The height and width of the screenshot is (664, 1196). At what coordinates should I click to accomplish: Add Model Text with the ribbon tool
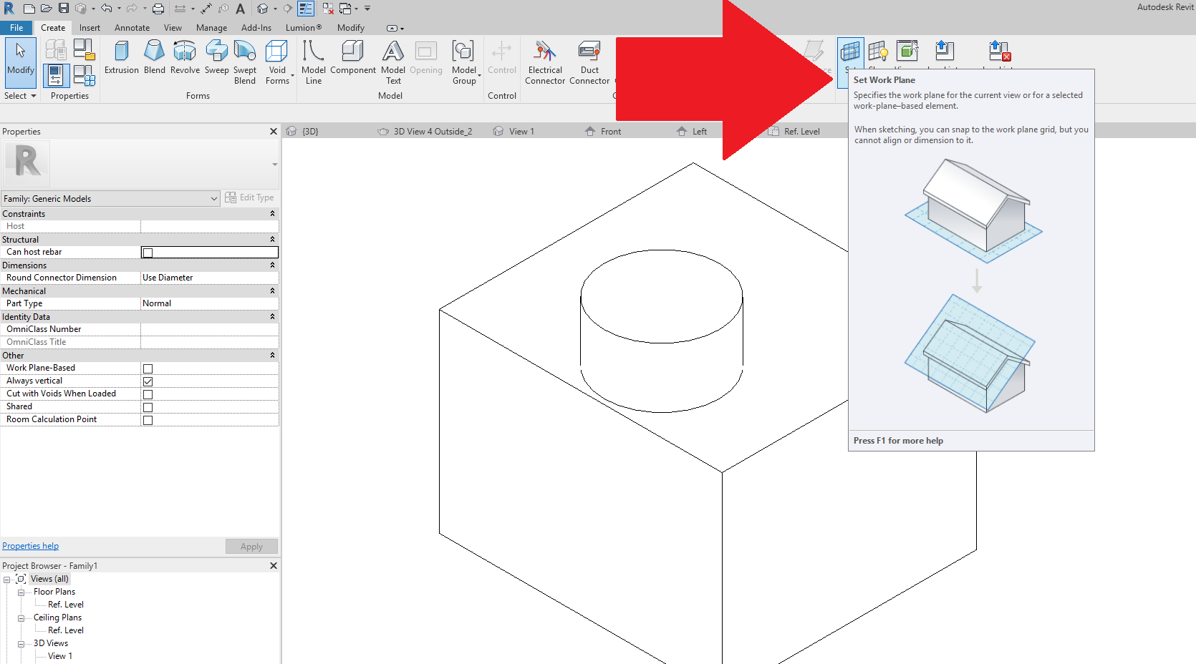point(393,62)
